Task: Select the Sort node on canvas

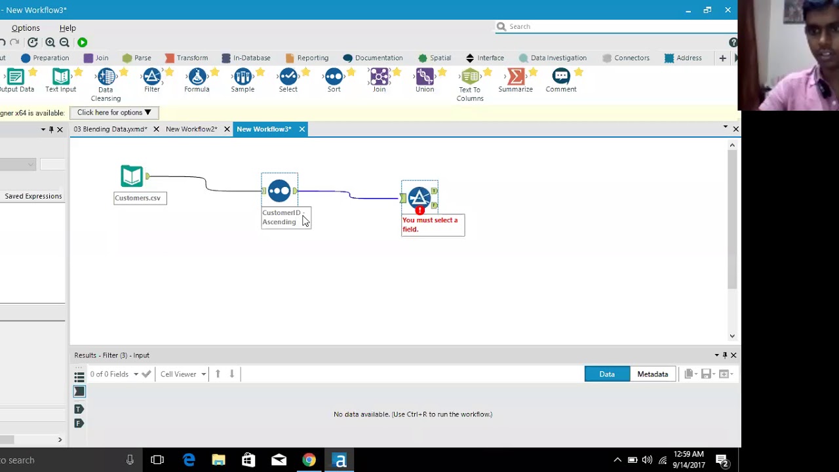Action: pos(279,191)
